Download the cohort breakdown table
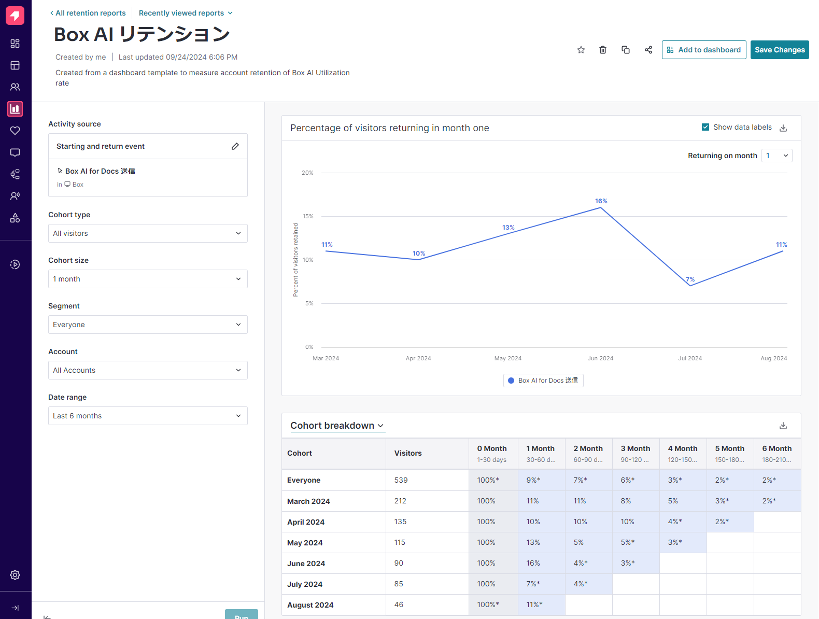Image resolution: width=819 pixels, height=619 pixels. click(x=783, y=426)
